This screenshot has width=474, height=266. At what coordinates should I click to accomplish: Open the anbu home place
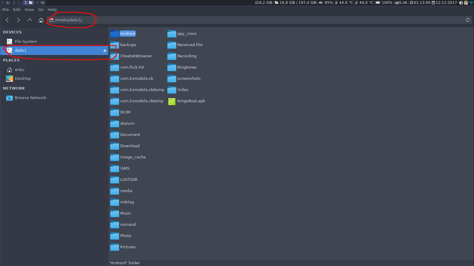(20, 70)
